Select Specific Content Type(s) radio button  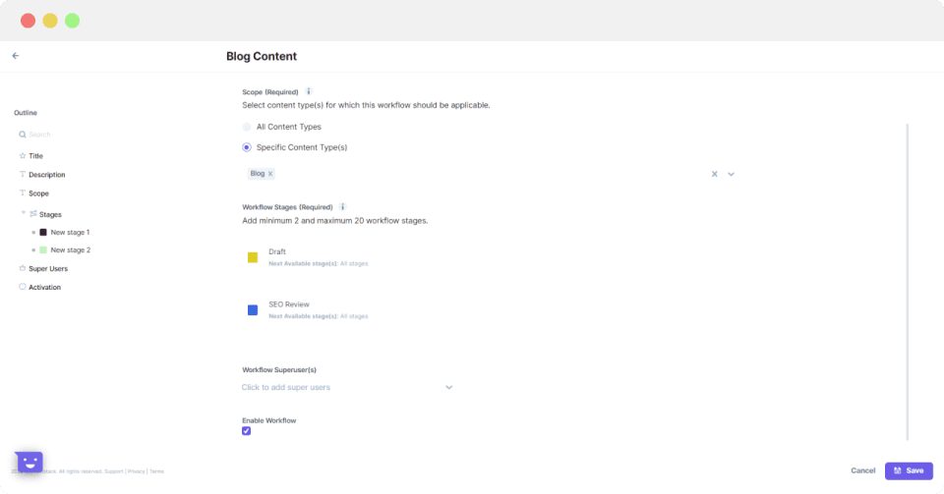[247, 147]
